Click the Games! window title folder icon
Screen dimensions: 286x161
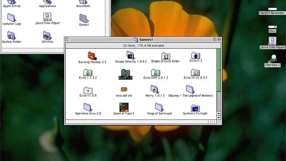coord(136,40)
